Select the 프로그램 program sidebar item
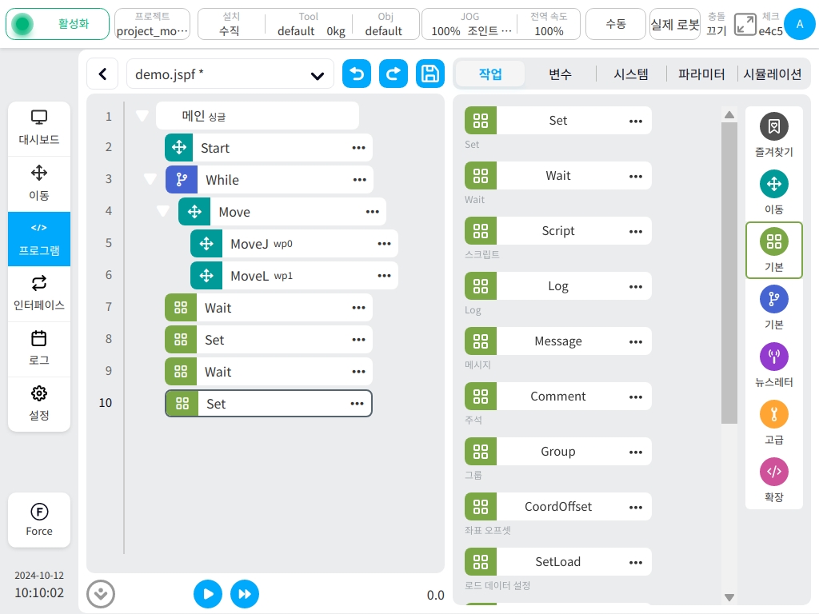Image resolution: width=819 pixels, height=614 pixels. (x=39, y=239)
